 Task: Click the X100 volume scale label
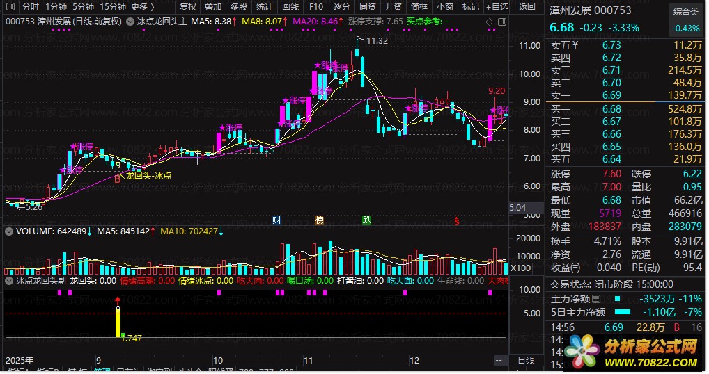click(x=520, y=268)
